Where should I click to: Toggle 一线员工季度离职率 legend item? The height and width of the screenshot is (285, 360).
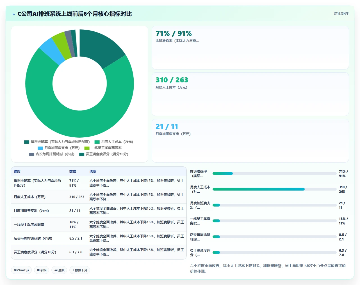pos(103,148)
